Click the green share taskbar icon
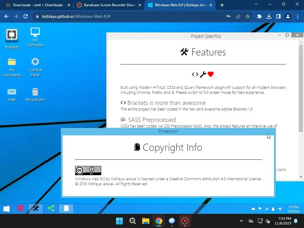This screenshot has width=304, height=228. (51, 208)
